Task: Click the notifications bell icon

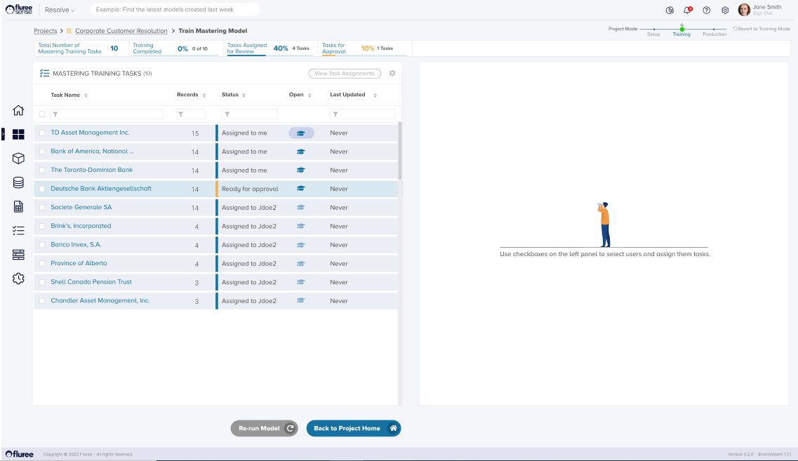Action: point(688,10)
